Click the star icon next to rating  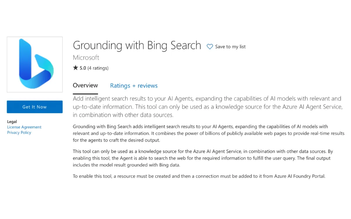coord(75,68)
